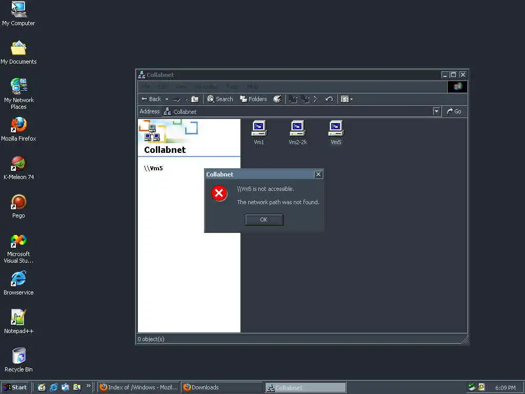
Task: Click the Delete X toolbar icon
Action: click(316, 99)
